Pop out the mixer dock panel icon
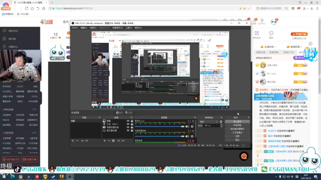321x180 pixels. pos(195,118)
